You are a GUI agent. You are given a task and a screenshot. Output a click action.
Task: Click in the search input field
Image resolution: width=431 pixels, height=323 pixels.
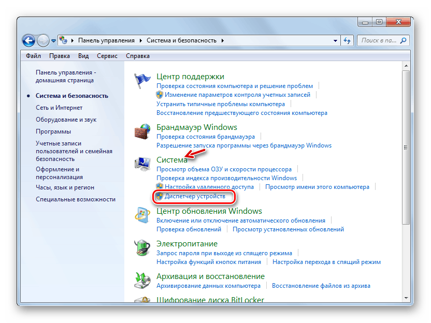[378, 40]
